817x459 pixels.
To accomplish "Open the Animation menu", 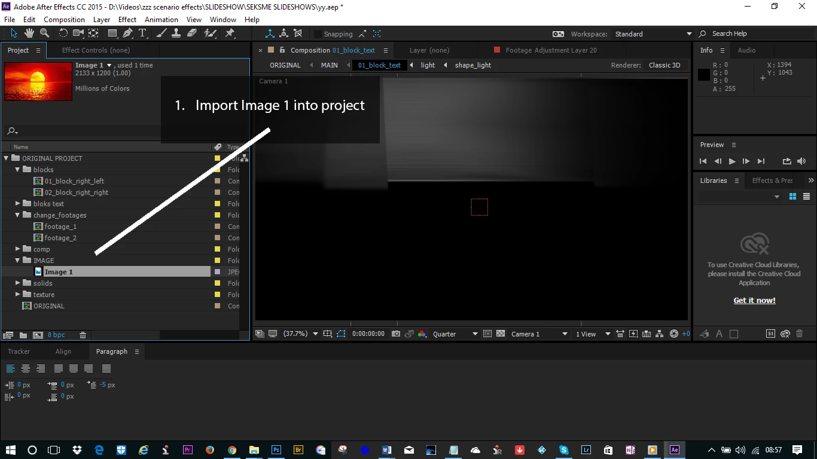I will click(x=161, y=19).
